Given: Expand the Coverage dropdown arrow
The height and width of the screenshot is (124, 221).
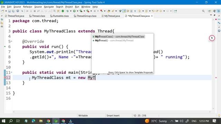Looking at the screenshot, I should 84,11.
